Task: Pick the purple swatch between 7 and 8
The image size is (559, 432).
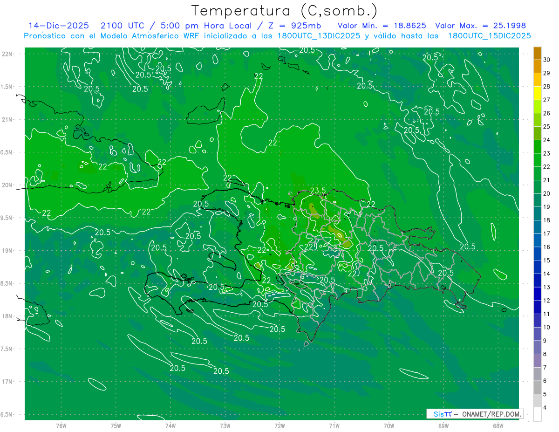Action: [537, 361]
